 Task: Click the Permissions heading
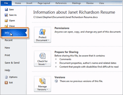(62, 28)
